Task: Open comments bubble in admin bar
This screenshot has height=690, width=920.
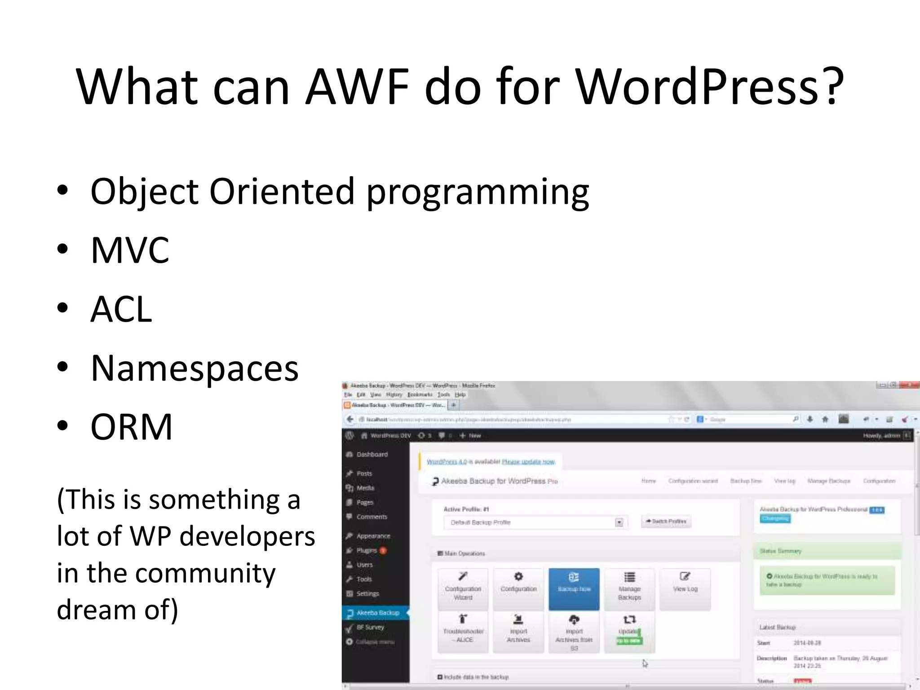Action: pos(445,435)
